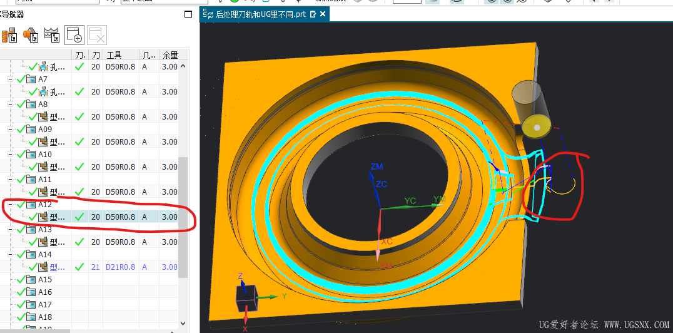The width and height of the screenshot is (673, 333).
Task: Close the 后处理刀轨和UG里不同.prt tab
Action: [323, 14]
